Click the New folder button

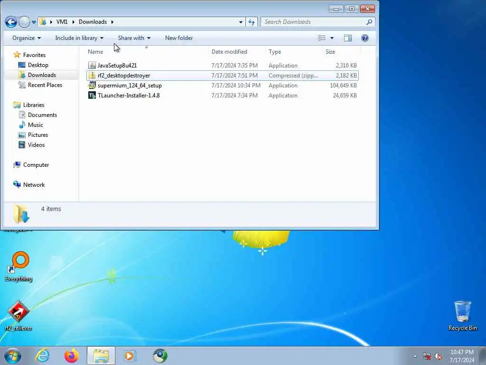[x=179, y=38]
